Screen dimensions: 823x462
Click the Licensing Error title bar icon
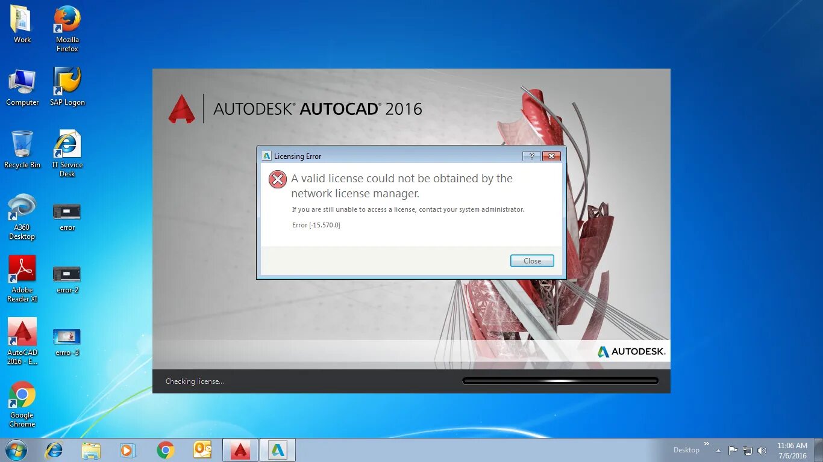click(266, 156)
